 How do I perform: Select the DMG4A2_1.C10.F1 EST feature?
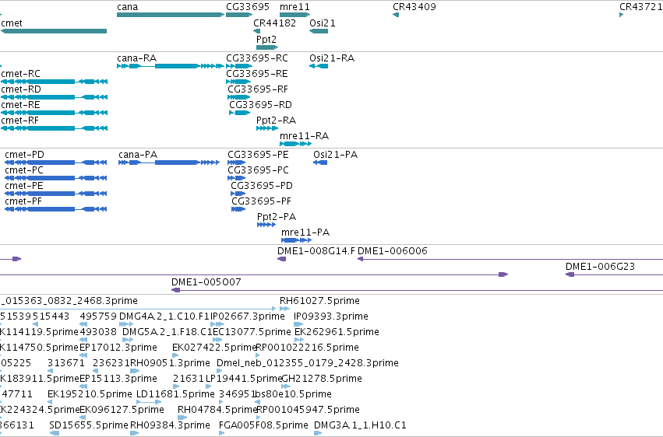click(x=126, y=324)
